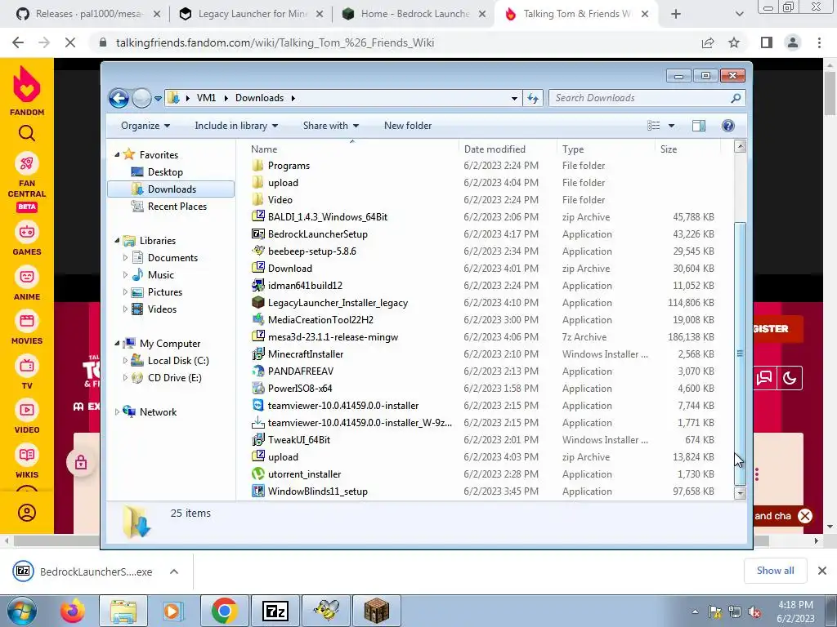The width and height of the screenshot is (837, 627).
Task: Select Desktop in Favorites
Action: (x=165, y=172)
